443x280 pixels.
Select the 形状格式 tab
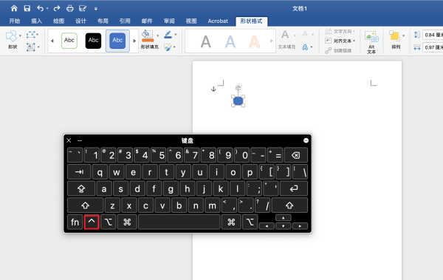click(x=251, y=21)
